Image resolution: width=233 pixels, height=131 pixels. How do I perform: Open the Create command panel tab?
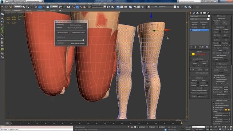[x=190, y=13]
